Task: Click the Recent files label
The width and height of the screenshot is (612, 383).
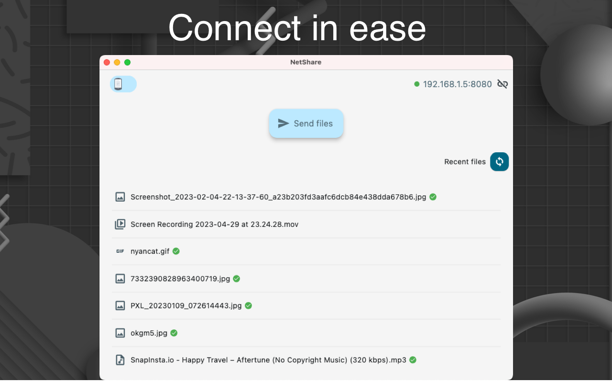Action: coord(465,162)
